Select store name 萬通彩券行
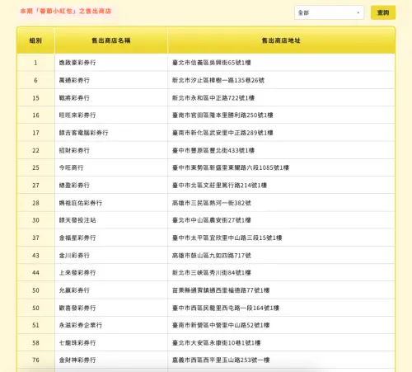This screenshot has width=412, height=372. point(74,80)
